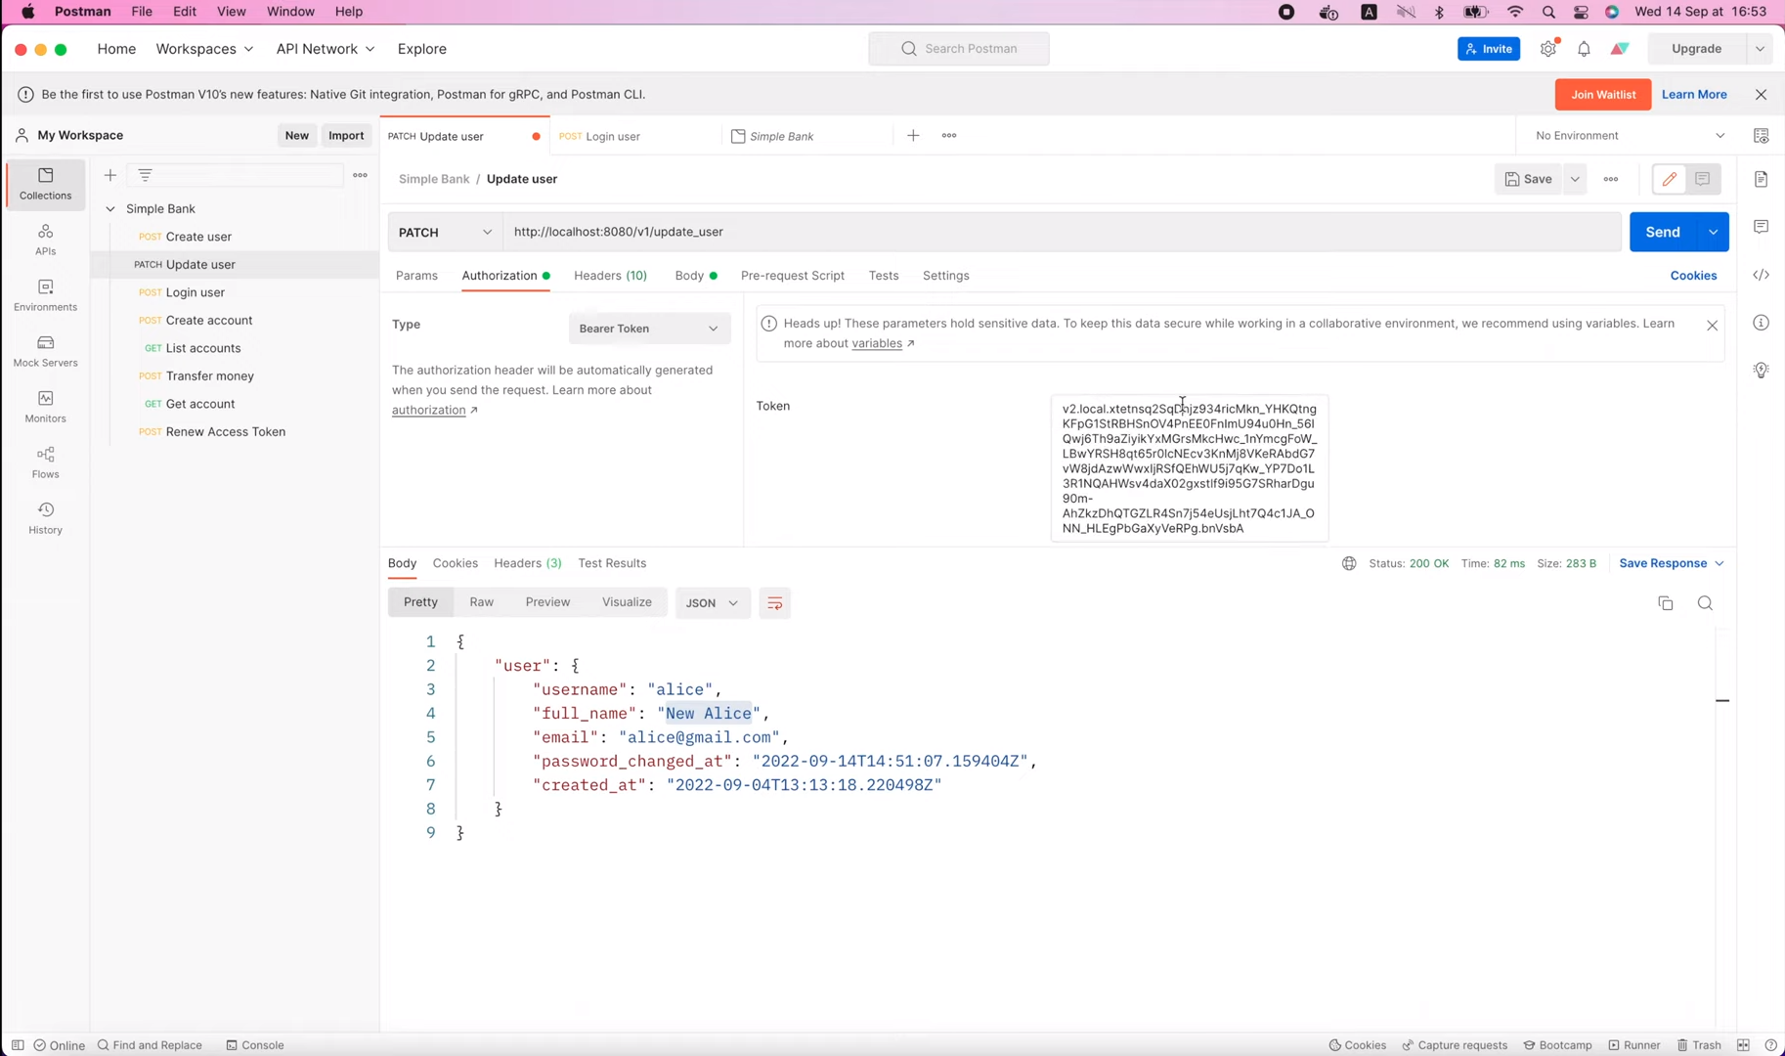Open the API Network dropdown

pos(326,49)
